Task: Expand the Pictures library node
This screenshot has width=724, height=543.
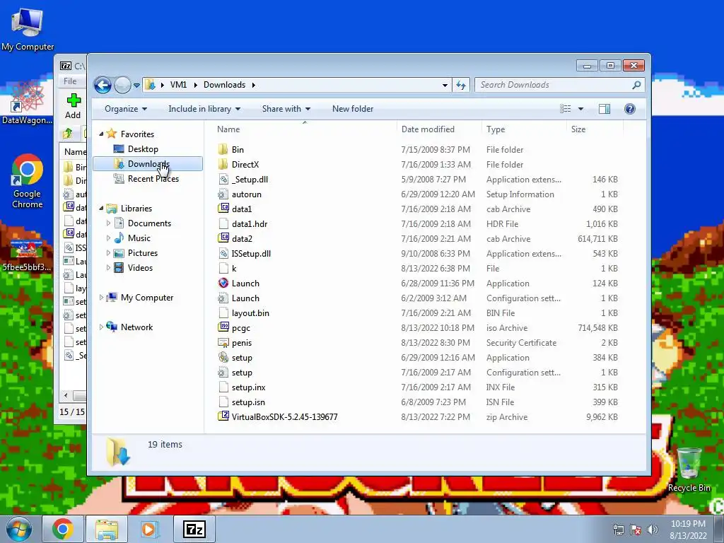Action: (x=108, y=253)
